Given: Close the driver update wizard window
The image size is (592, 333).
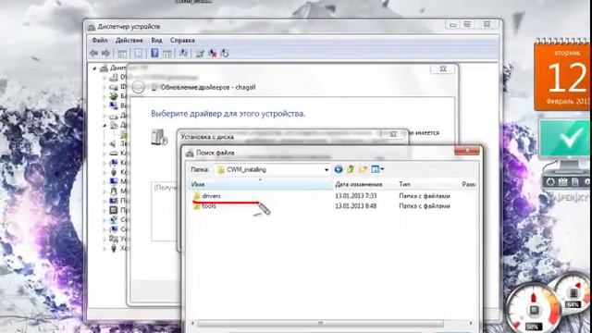Looking at the screenshot, I should (x=443, y=68).
